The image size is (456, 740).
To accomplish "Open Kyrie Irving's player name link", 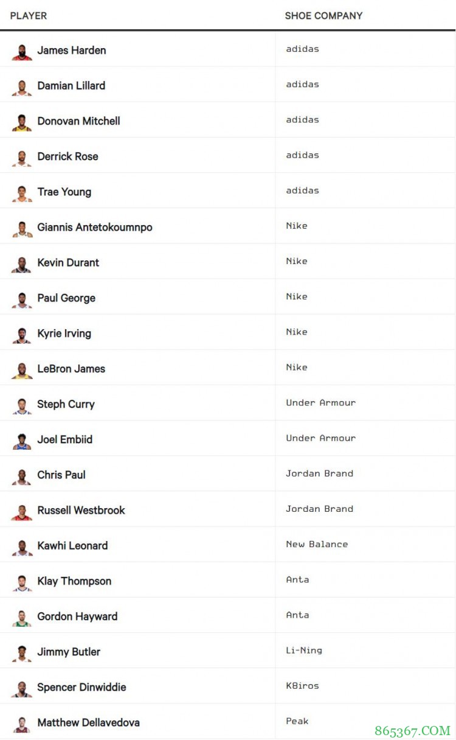I will (x=64, y=333).
